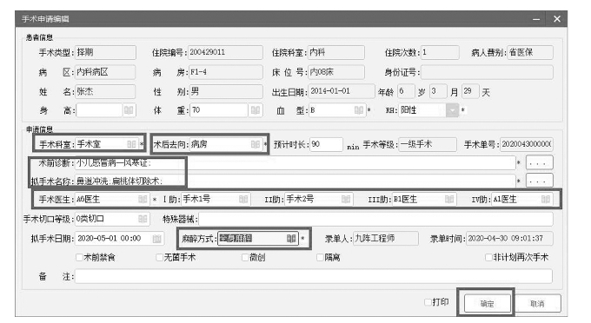The width and height of the screenshot is (591, 323).
Task: Click the 病区 field showing 内科病区
Action: tap(105, 72)
